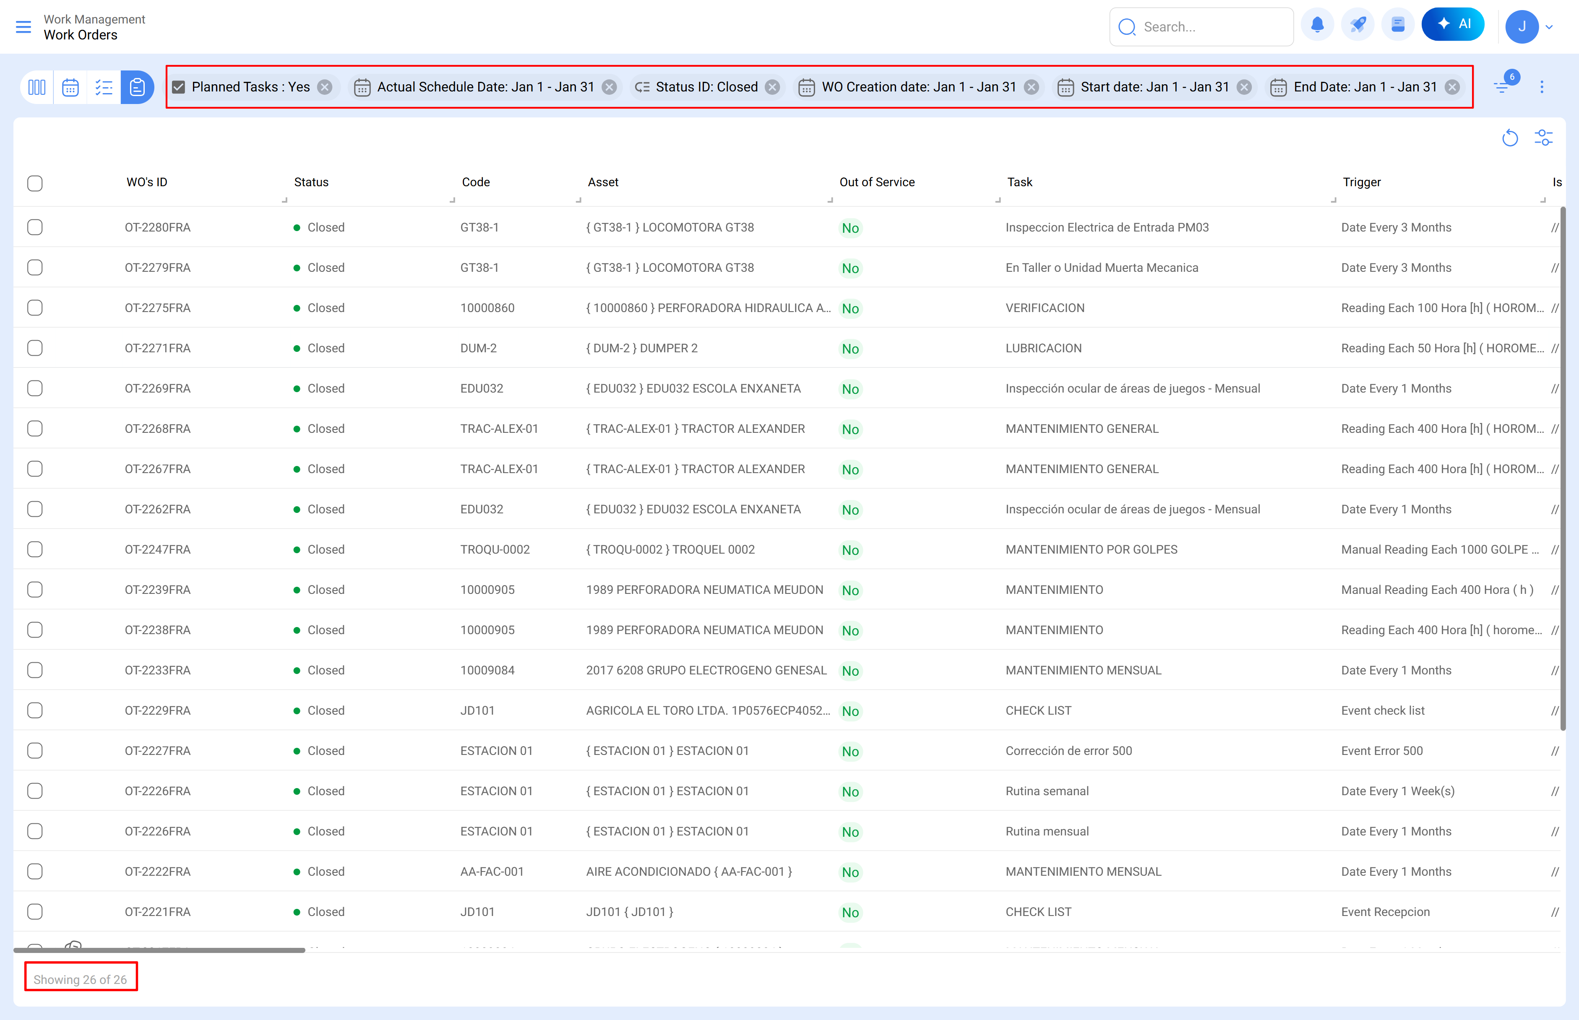1579x1020 pixels.
Task: Select the OT-2247FRA row checkbox
Action: [35, 549]
